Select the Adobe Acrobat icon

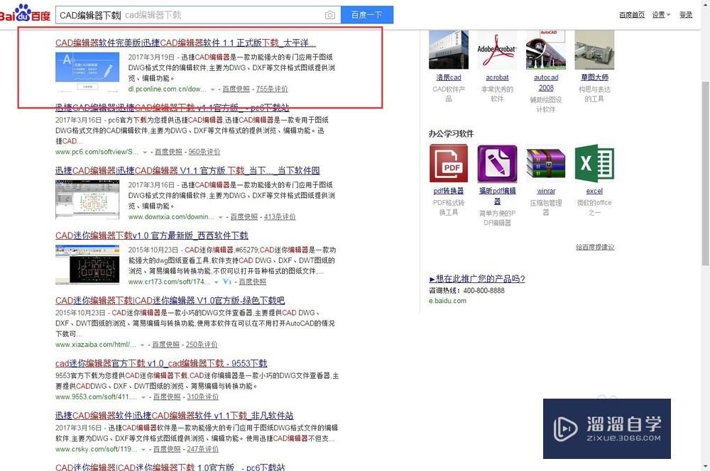[497, 48]
